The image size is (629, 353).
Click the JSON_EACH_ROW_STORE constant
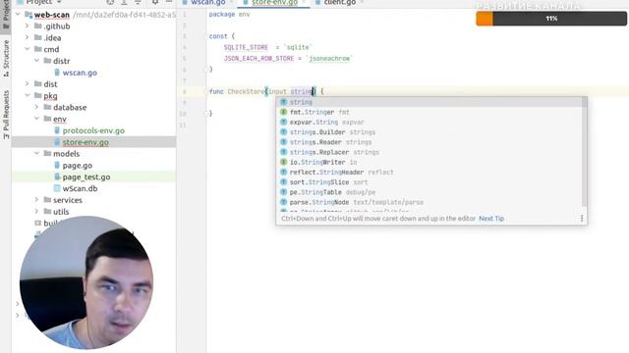tap(258, 59)
